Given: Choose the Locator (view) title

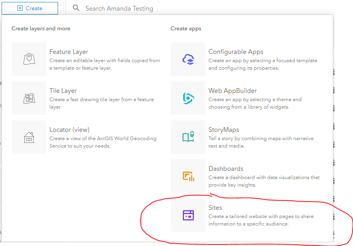Looking at the screenshot, I should [69, 130].
